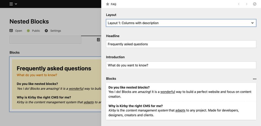Expand the chevron next to the hamburger menu
Screen dimensions: 261x126
pyautogui.click(x=16, y=4)
